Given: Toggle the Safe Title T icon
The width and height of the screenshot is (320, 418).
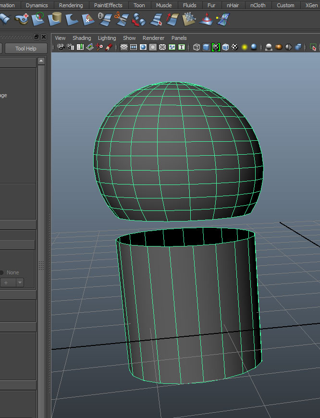Looking at the screenshot, I should point(182,47).
